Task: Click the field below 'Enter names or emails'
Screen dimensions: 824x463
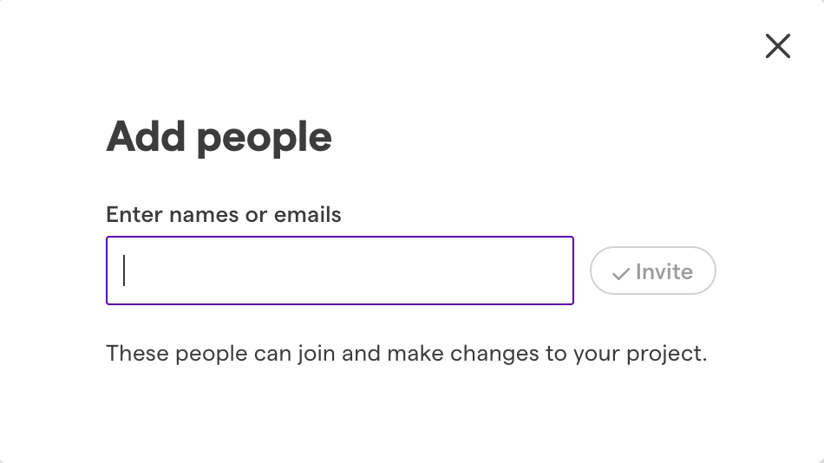Action: tap(339, 271)
